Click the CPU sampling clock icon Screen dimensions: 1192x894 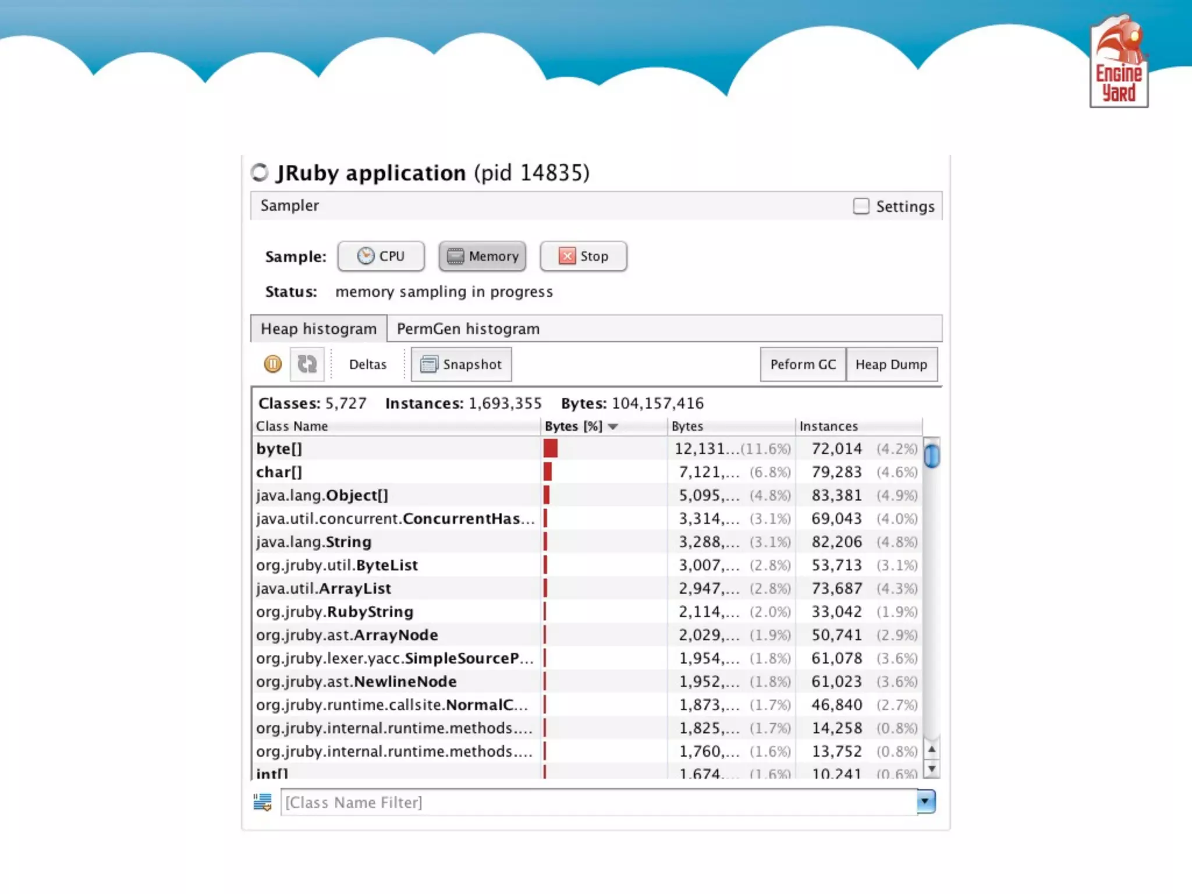(366, 256)
